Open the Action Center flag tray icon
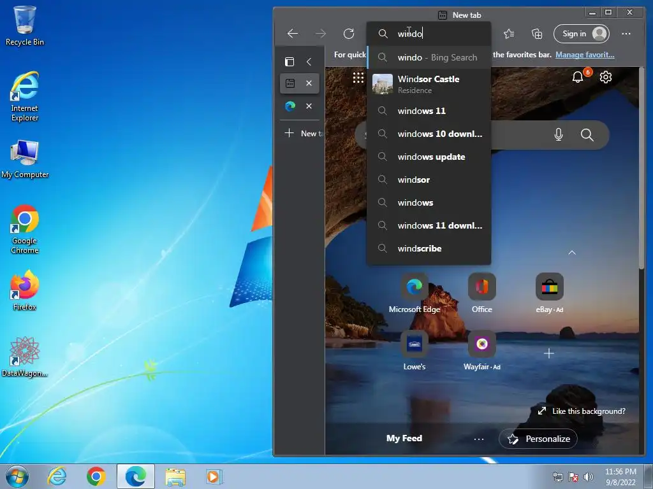Image resolution: width=653 pixels, height=489 pixels. click(573, 476)
